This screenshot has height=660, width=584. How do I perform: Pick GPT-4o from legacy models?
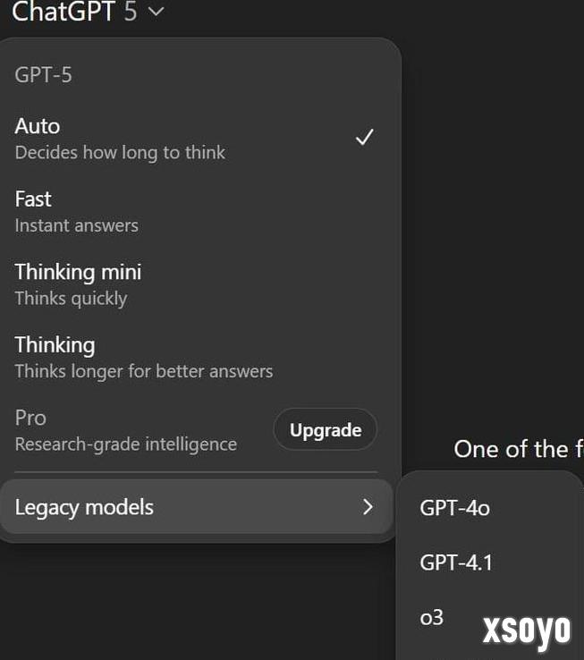coord(455,509)
